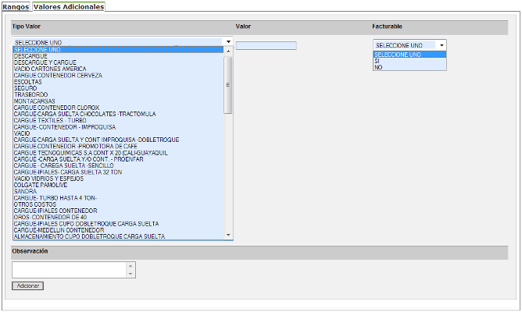This screenshot has height=312, width=522.
Task: Switch to the Rangos tab
Action: click(16, 6)
